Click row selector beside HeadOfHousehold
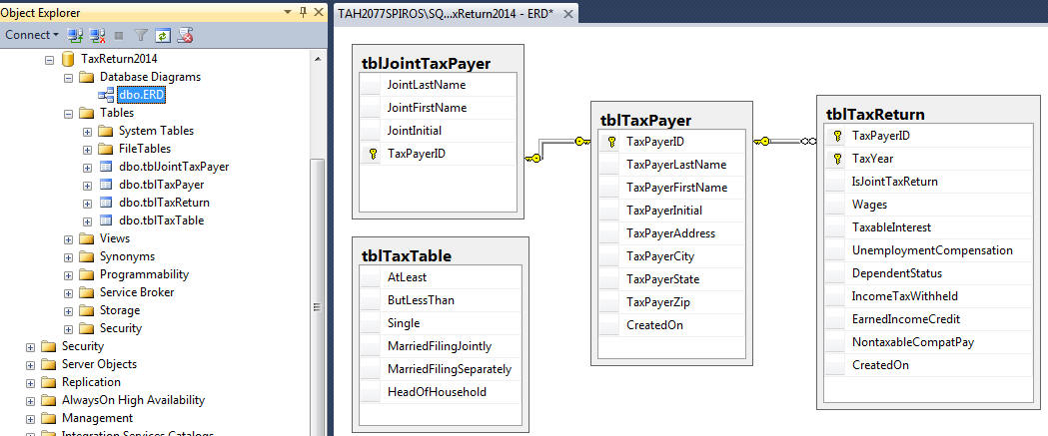The height and width of the screenshot is (436, 1048). (371, 392)
